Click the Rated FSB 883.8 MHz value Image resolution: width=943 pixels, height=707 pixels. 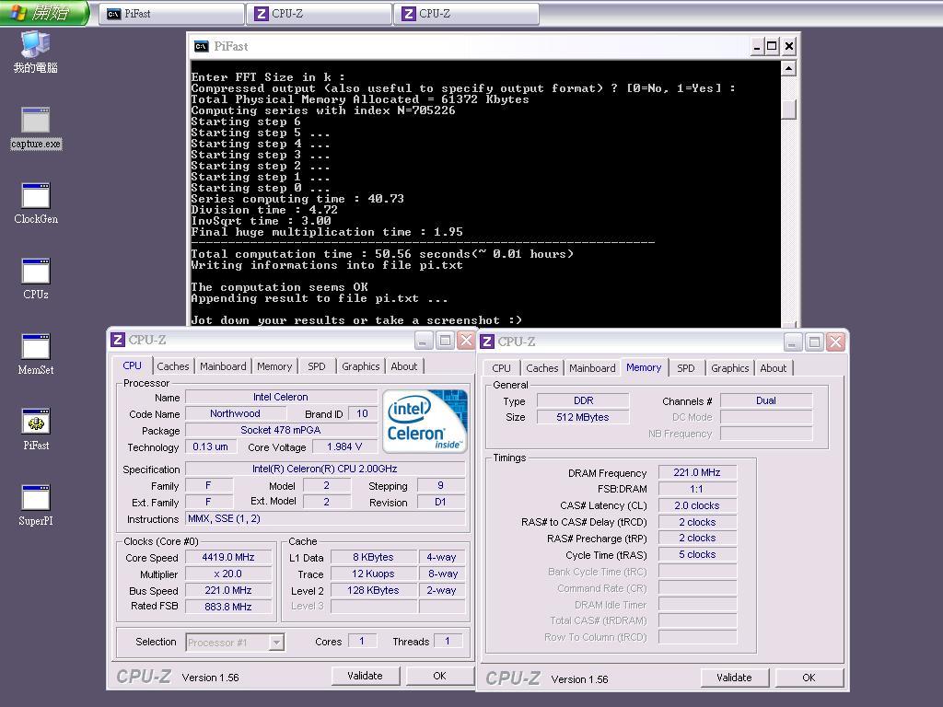pos(228,607)
